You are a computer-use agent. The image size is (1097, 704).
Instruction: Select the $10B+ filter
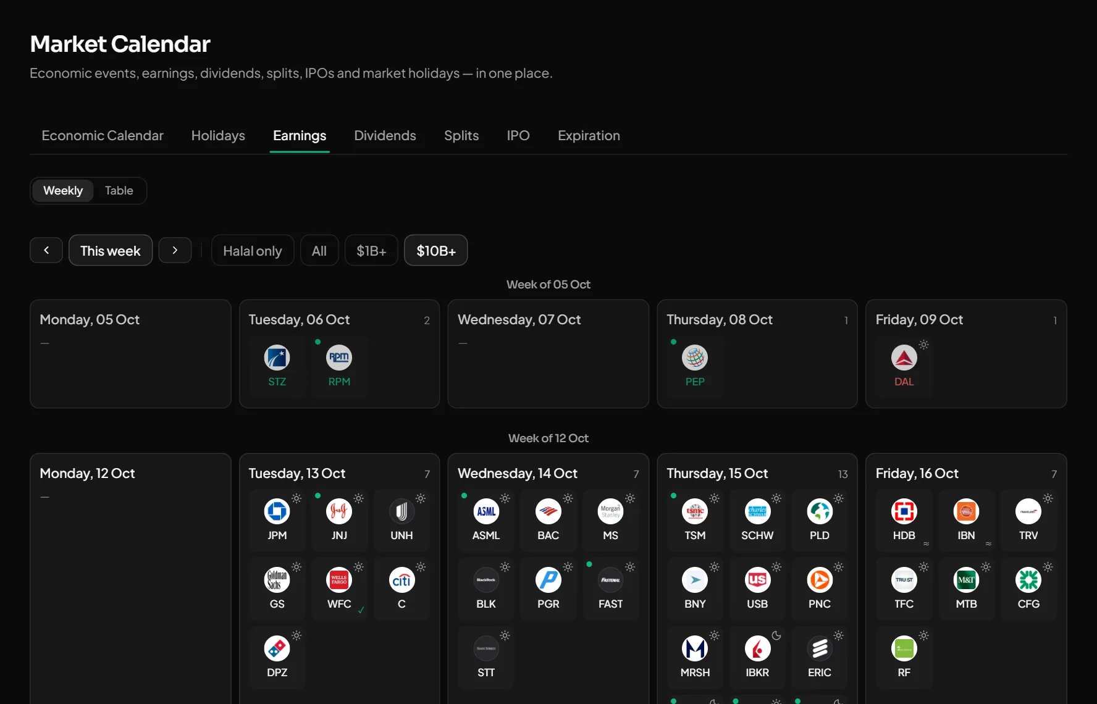click(436, 251)
